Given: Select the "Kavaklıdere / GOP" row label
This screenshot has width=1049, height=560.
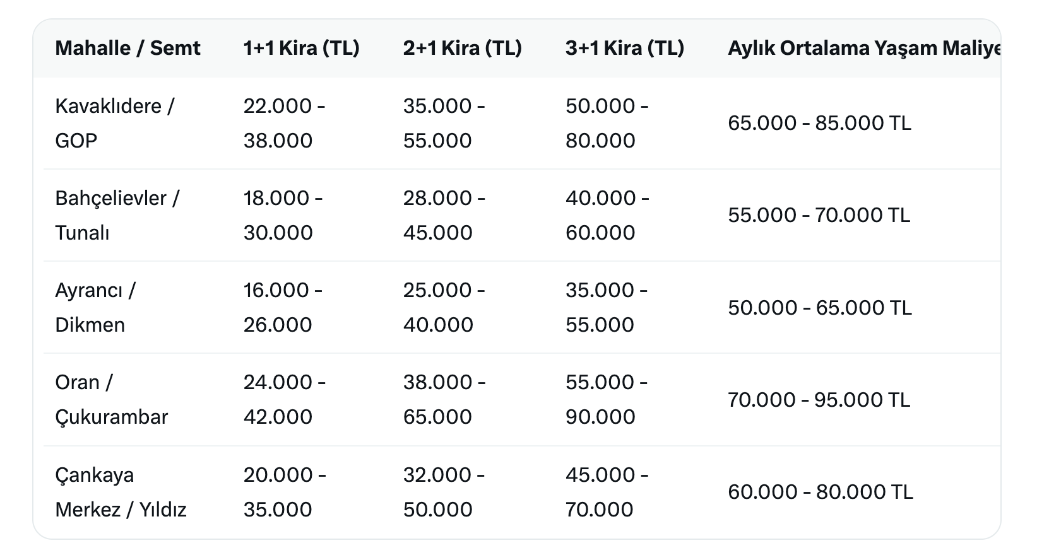Looking at the screenshot, I should coord(114,123).
